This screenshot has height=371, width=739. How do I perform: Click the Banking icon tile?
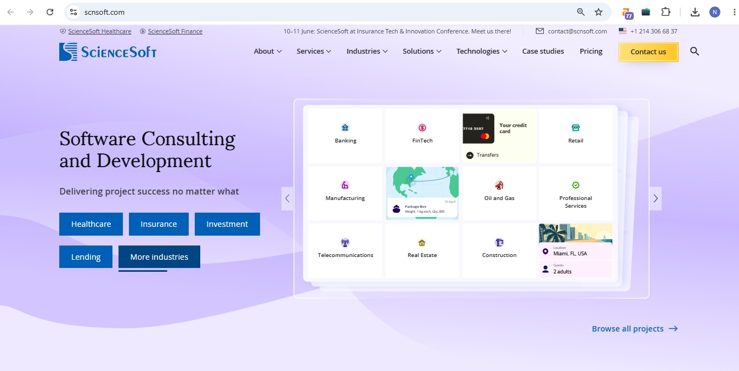click(x=345, y=135)
